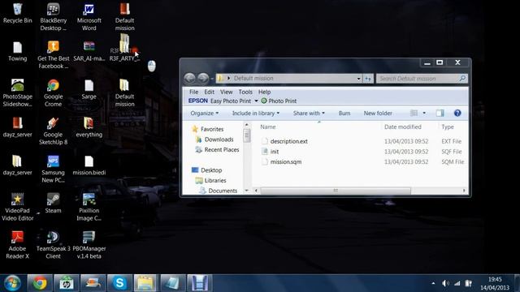Click the New folder button
520x292 pixels.
(378, 114)
